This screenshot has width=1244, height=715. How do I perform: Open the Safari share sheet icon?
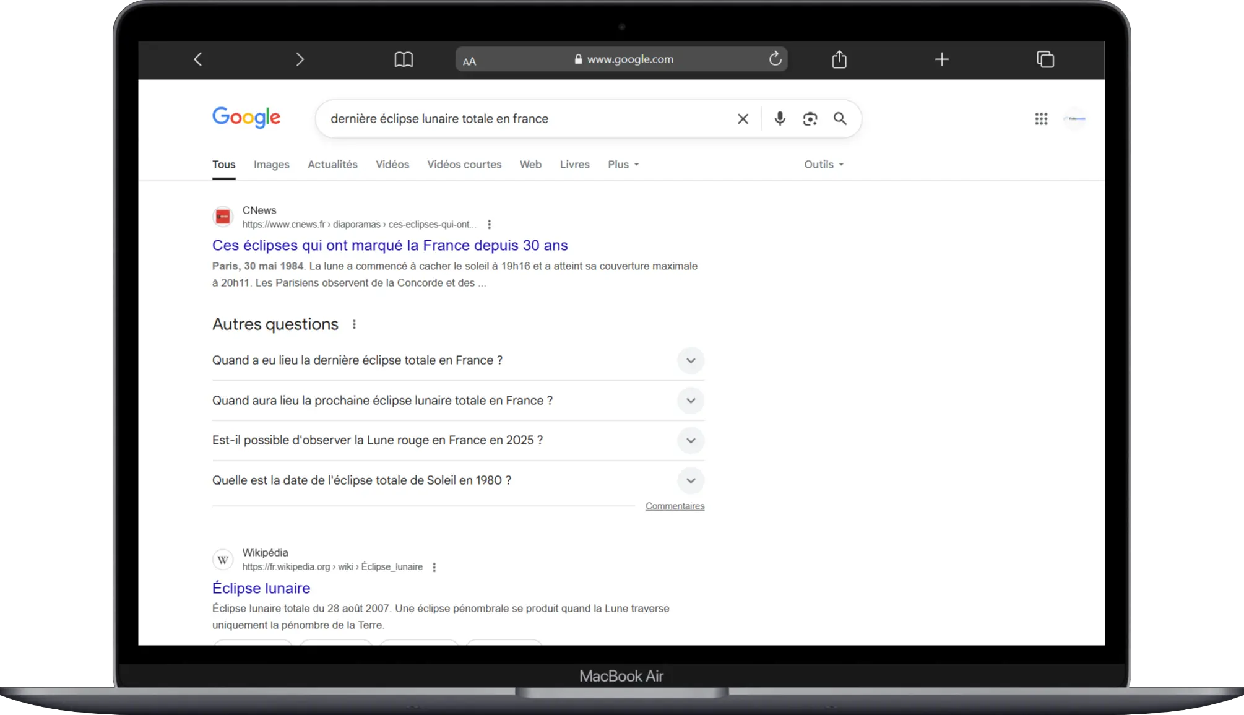point(839,59)
